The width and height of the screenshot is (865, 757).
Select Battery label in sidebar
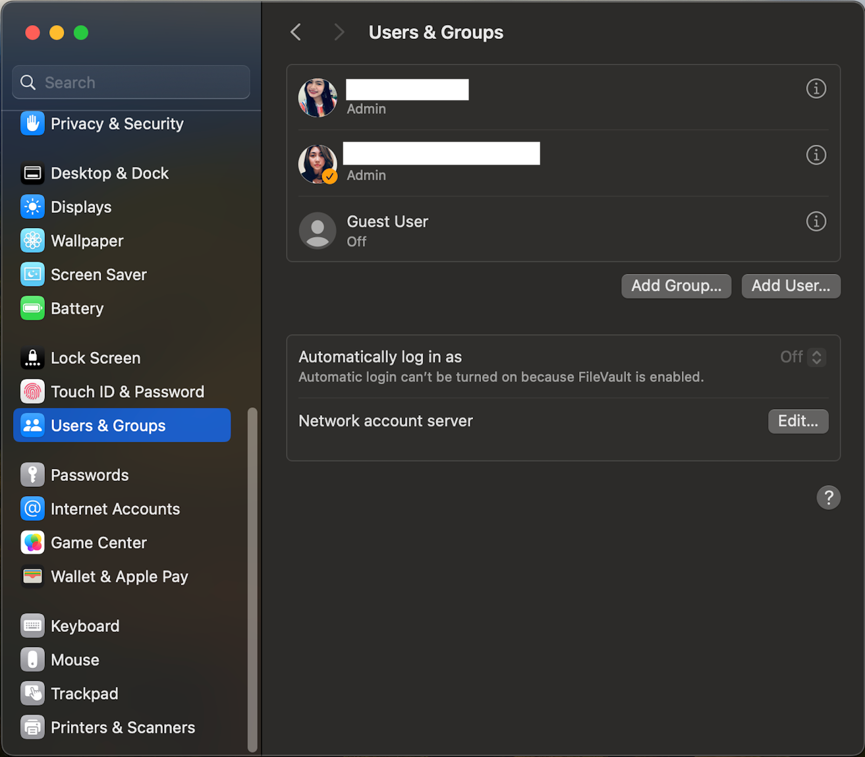click(77, 309)
